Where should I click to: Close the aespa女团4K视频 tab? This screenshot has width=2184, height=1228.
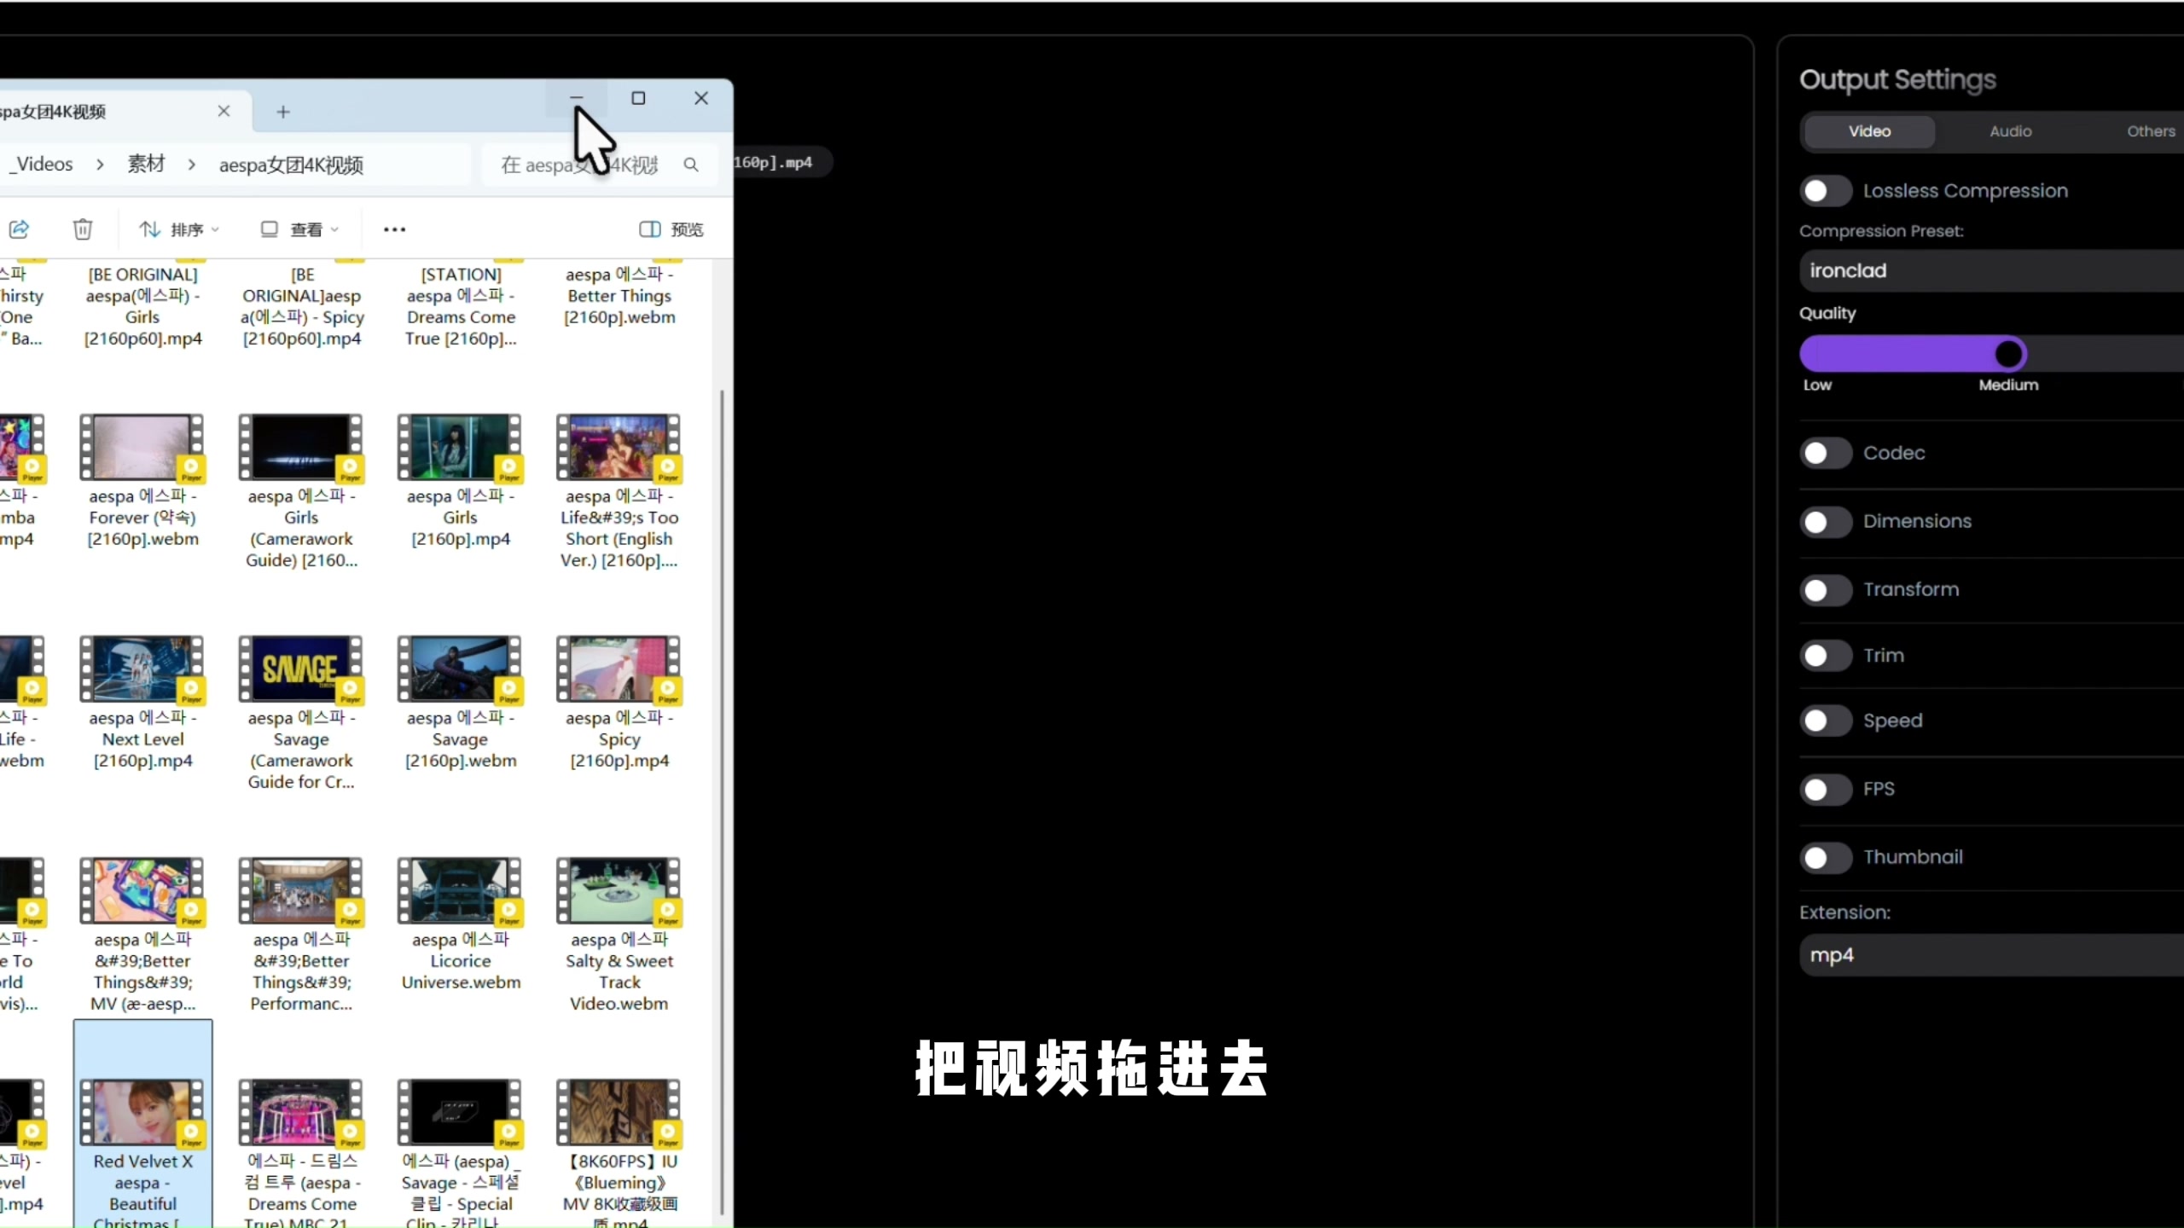pos(224,111)
